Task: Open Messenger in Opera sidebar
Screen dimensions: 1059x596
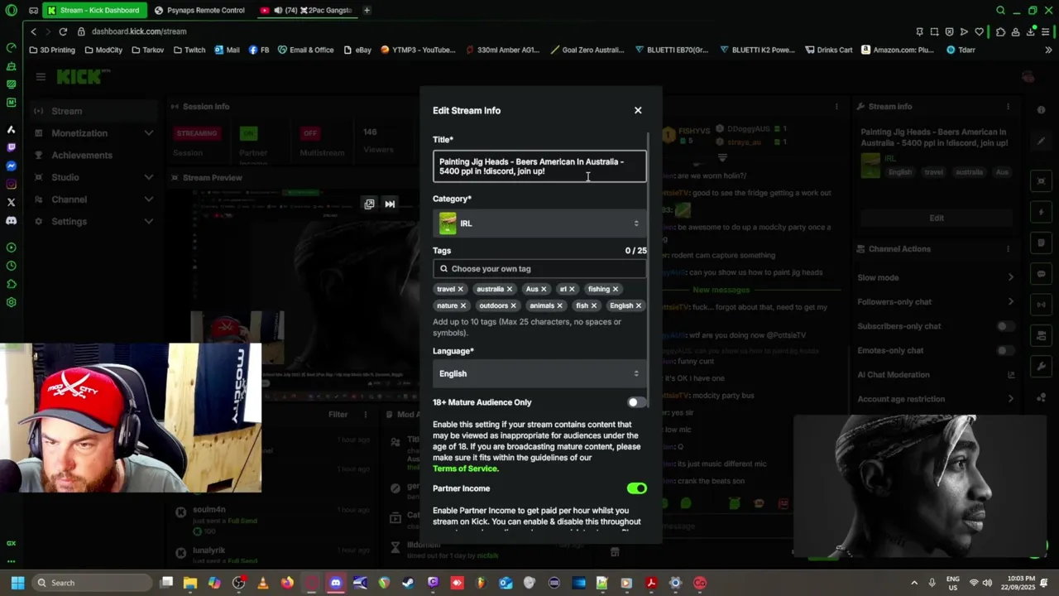Action: pos(11,166)
